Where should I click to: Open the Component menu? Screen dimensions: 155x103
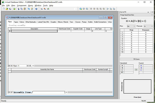click(22, 5)
